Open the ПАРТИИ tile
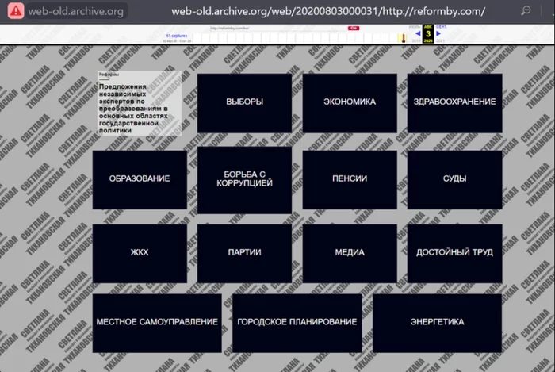Screen dimensions: 555x372 pyautogui.click(x=244, y=254)
